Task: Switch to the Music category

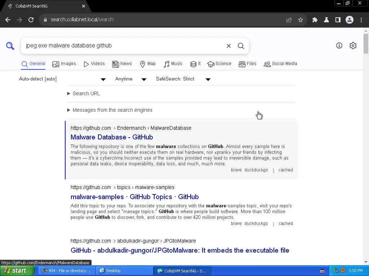Action: [x=173, y=64]
